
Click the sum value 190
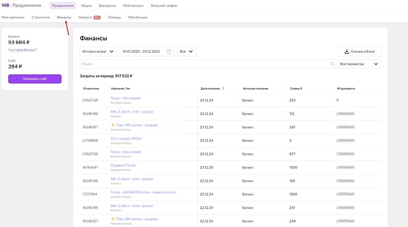click(292, 181)
